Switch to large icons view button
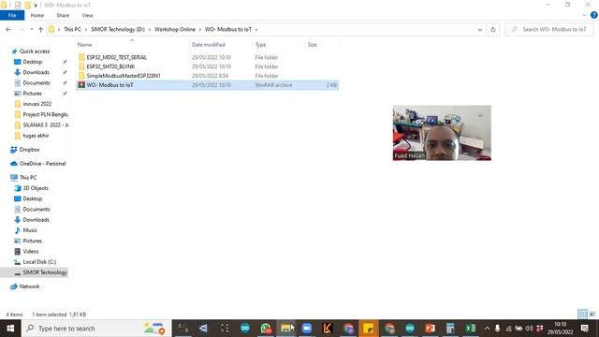The height and width of the screenshot is (337, 599). click(x=592, y=315)
